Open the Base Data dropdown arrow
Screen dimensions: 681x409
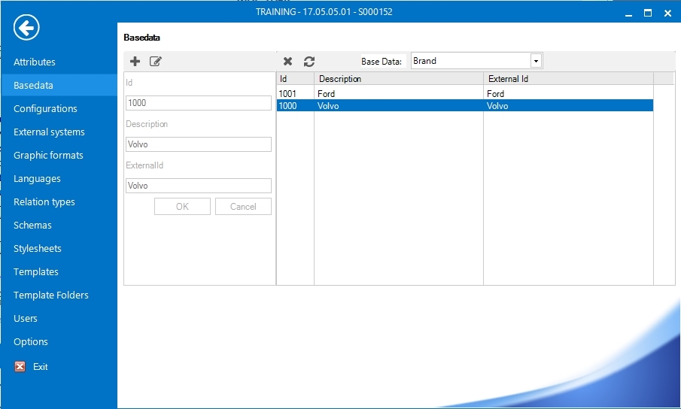point(536,62)
